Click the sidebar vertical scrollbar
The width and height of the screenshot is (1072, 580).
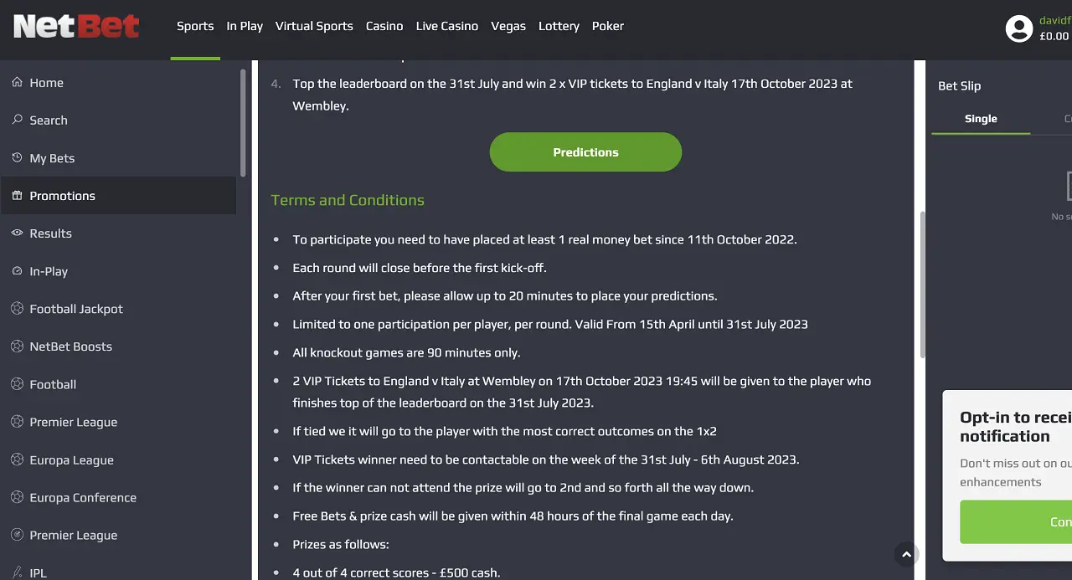coord(244,123)
